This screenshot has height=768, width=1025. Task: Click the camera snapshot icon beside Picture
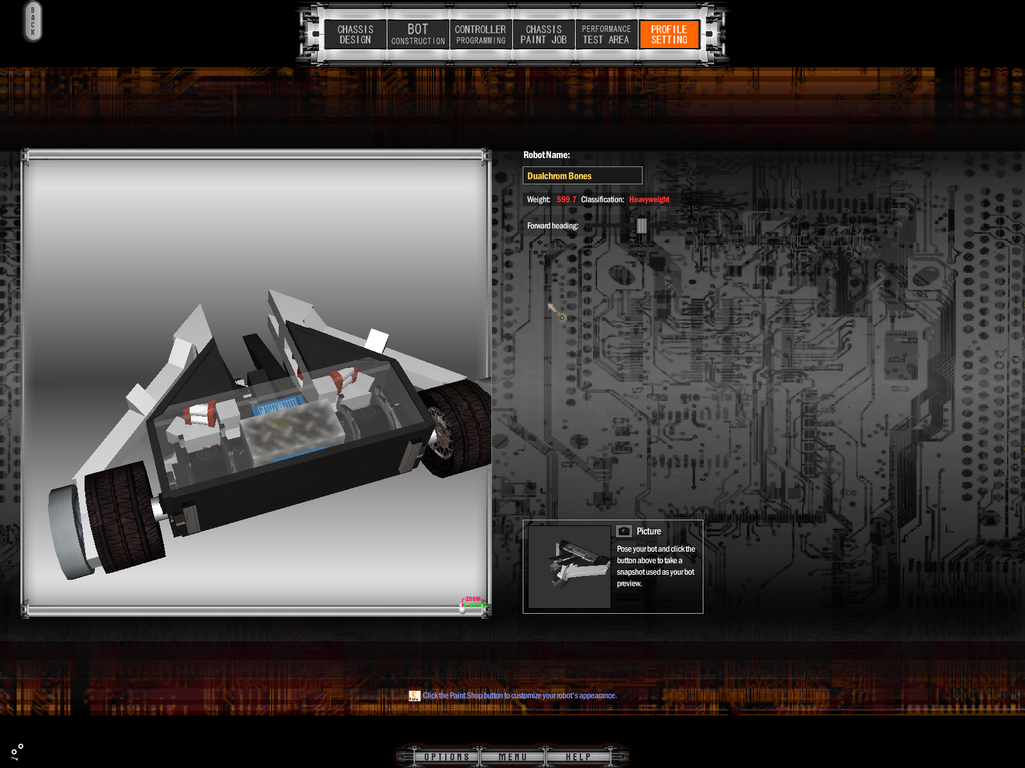[x=623, y=531]
